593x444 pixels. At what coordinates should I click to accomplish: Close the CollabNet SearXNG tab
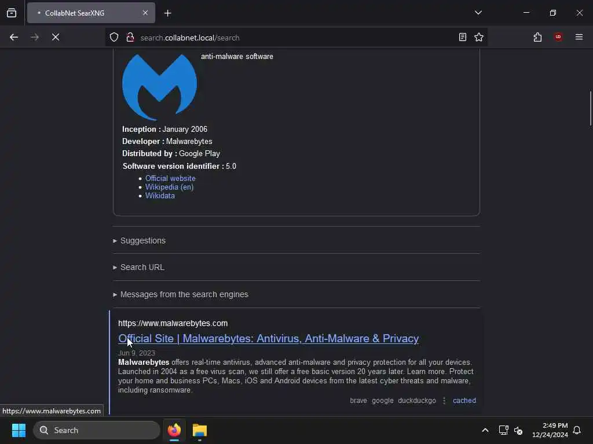145,13
